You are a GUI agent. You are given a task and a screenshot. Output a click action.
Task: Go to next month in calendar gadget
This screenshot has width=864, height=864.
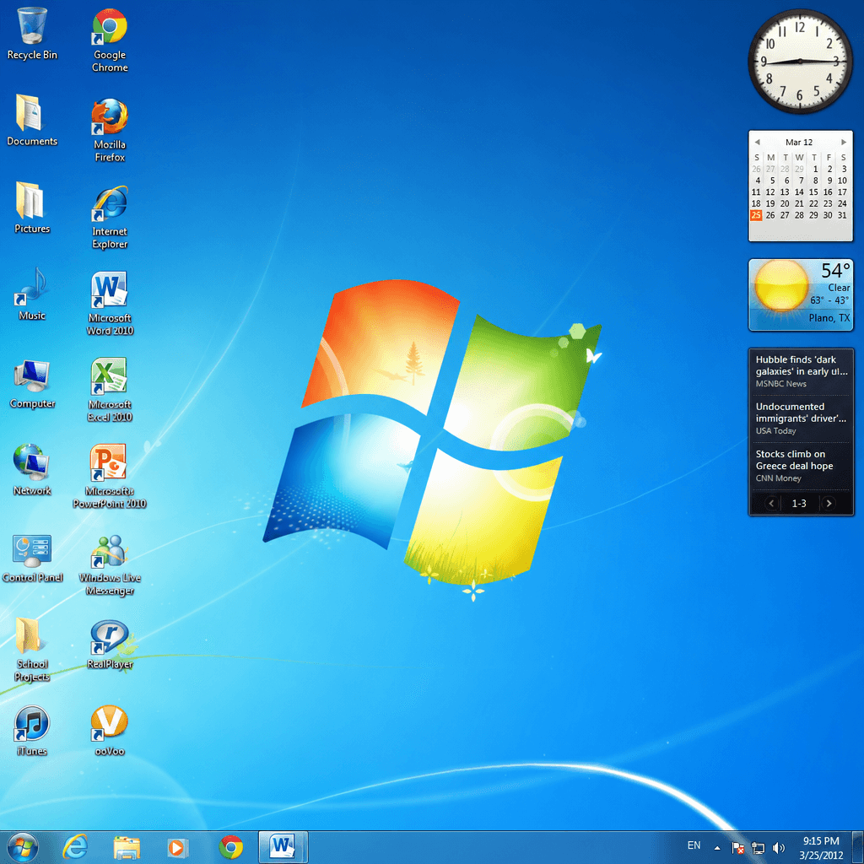[844, 142]
